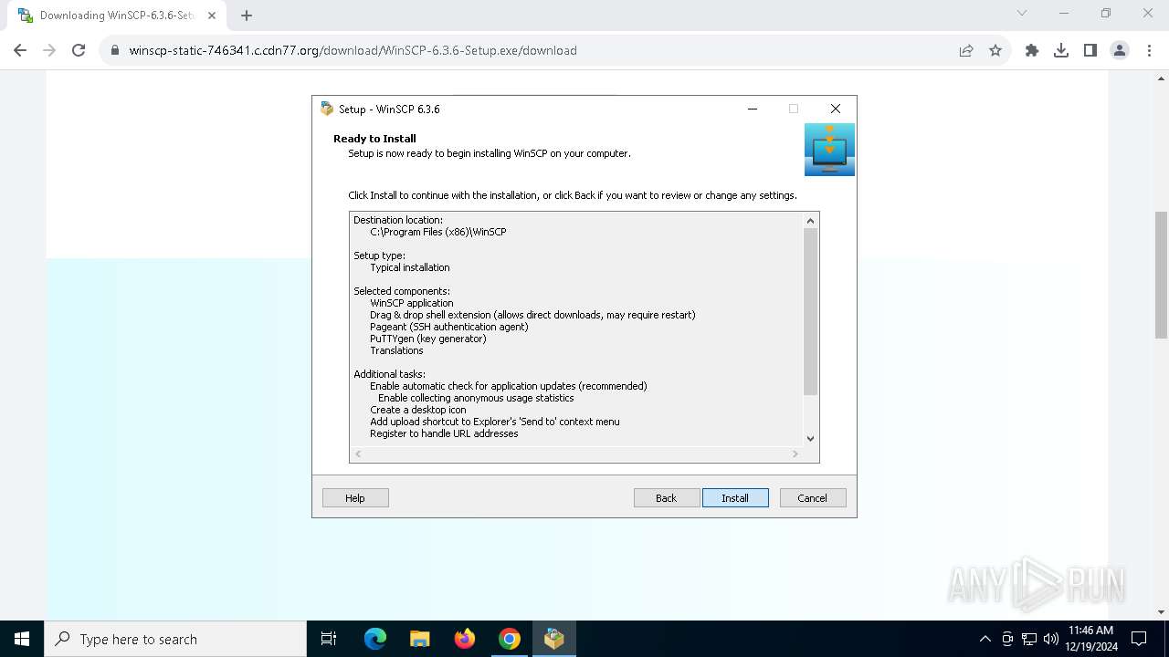Screen dimensions: 1169x657
Task: Click the Chrome forward arrow
Action: pyautogui.click(x=49, y=50)
